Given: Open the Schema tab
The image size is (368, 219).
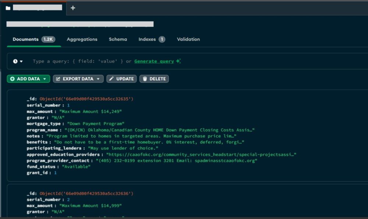Looking at the screenshot, I should 118,39.
